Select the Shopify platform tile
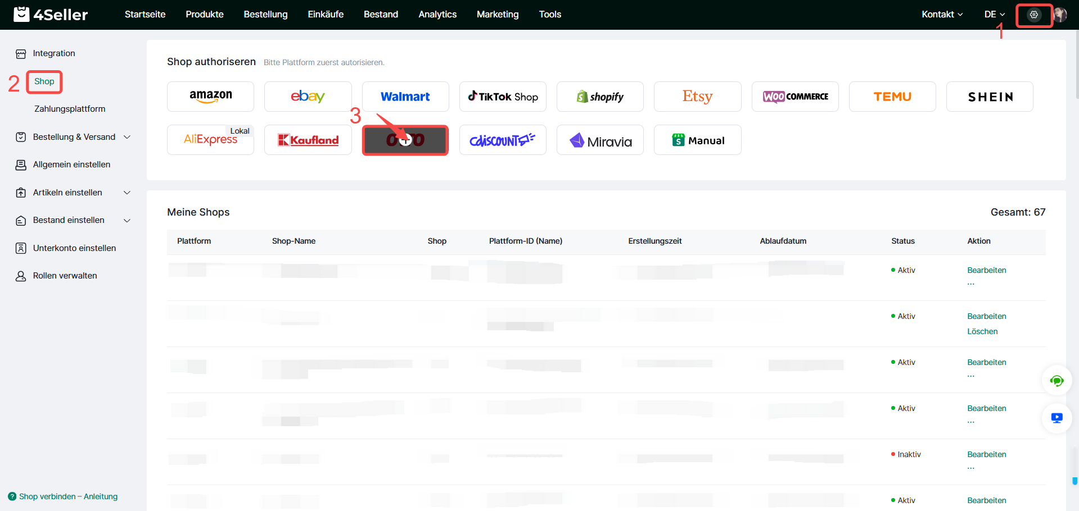The width and height of the screenshot is (1079, 511). pos(600,97)
